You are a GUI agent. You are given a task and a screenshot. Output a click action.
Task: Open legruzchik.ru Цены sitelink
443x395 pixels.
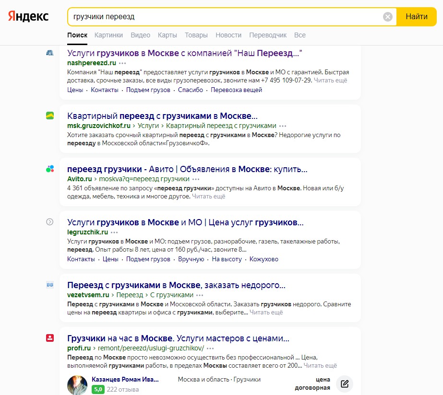[x=110, y=259]
